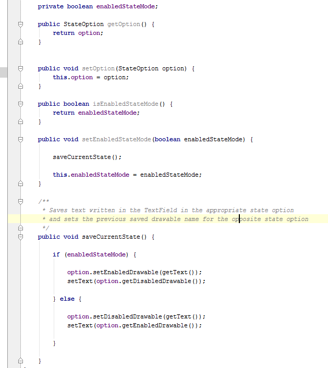
Task: Click fold marker at Javadoc closing */
Action: [21, 228]
